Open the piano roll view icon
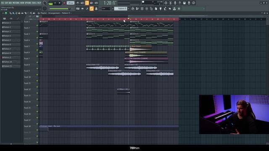The image size is (269, 151). tap(137, 8)
